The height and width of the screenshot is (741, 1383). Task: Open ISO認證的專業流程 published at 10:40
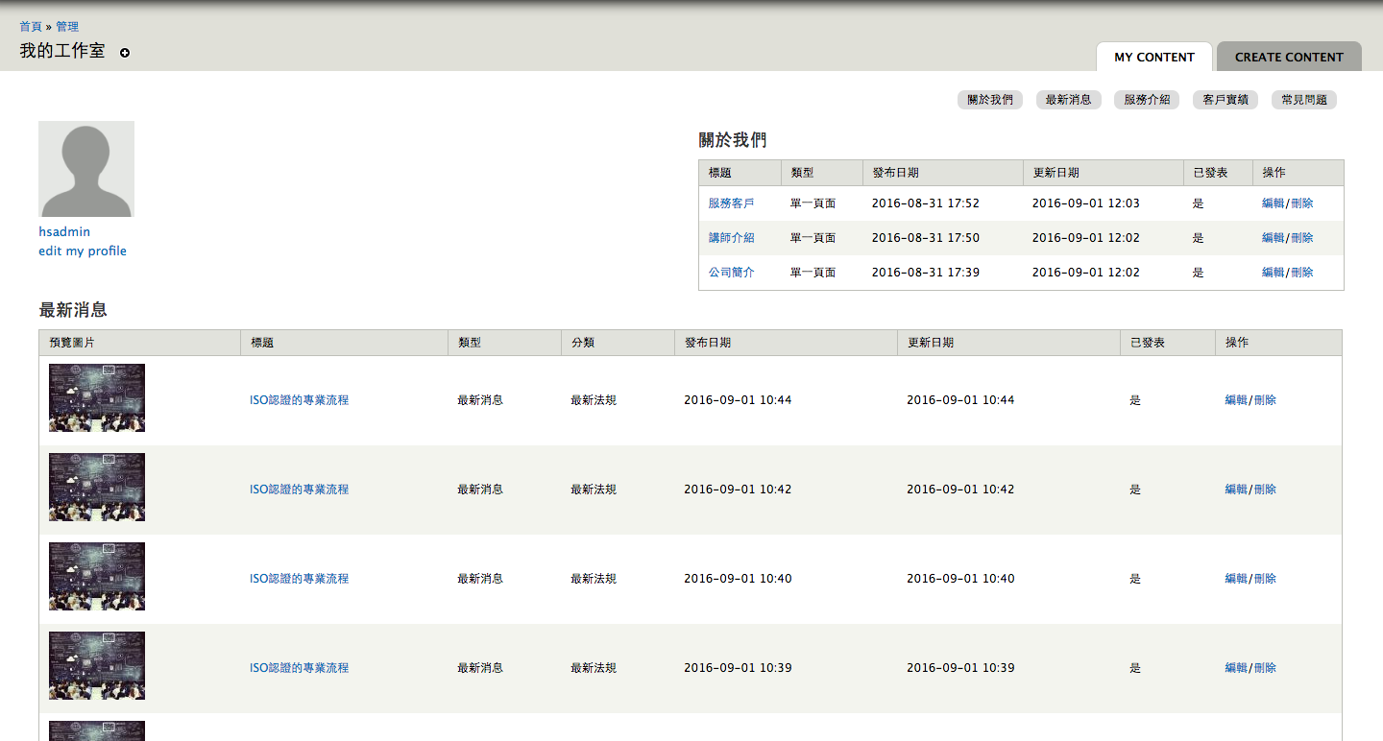[300, 579]
